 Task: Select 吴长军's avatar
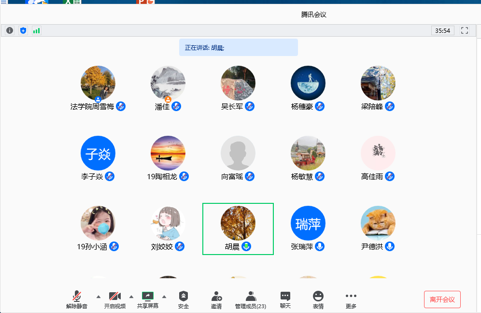coord(238,83)
